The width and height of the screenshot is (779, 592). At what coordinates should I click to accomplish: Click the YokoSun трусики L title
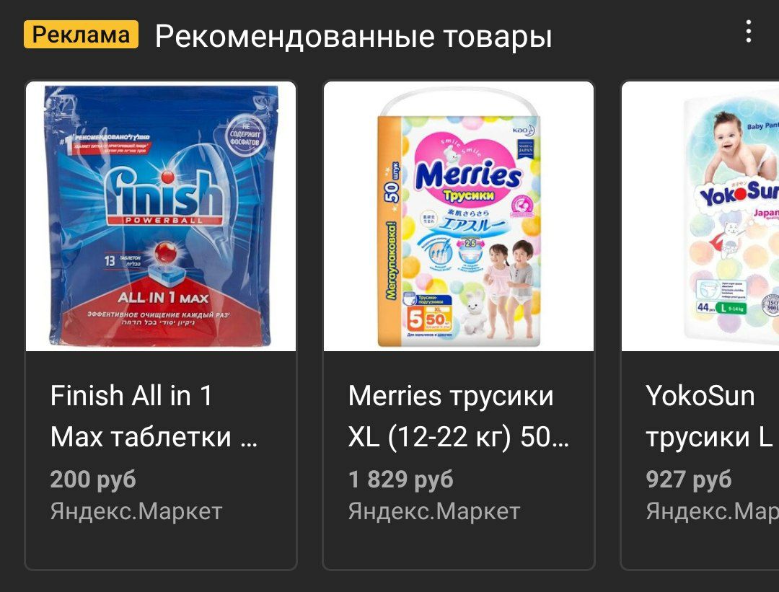pyautogui.click(x=710, y=416)
